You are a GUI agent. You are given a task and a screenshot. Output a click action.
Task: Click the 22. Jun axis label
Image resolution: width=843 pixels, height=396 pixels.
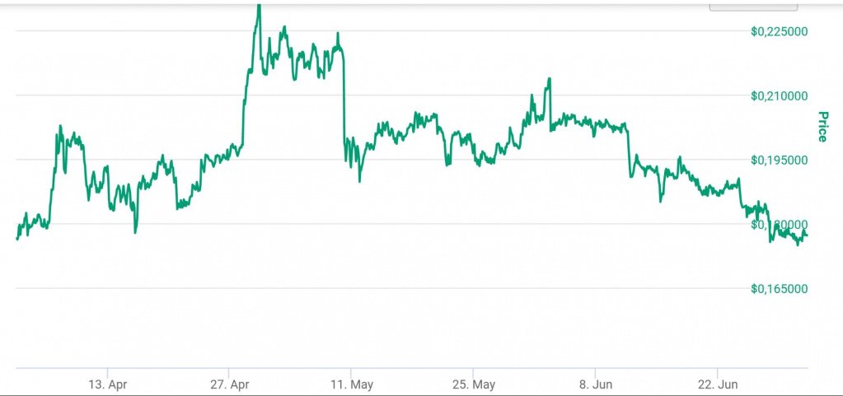pyautogui.click(x=717, y=384)
